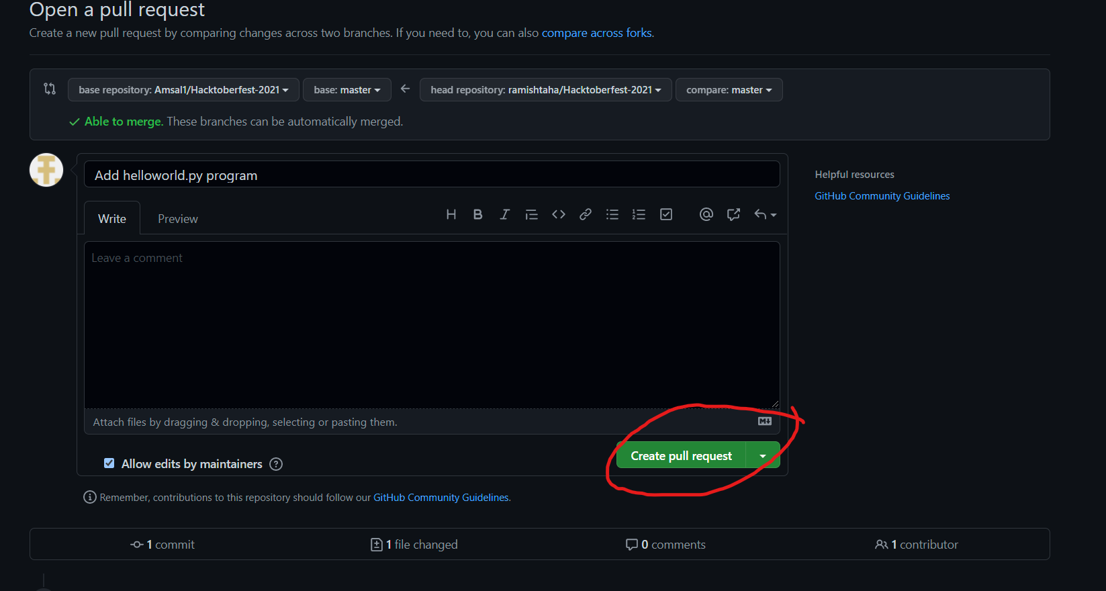Insert a task list checkbox item
1106x591 pixels.
click(x=666, y=214)
